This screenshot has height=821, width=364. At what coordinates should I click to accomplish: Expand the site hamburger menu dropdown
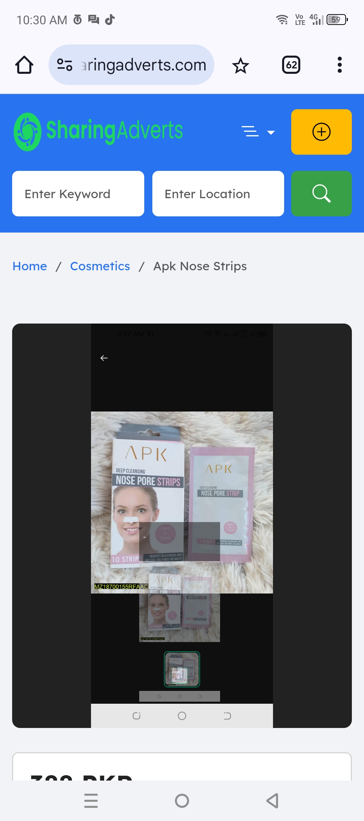(x=258, y=132)
